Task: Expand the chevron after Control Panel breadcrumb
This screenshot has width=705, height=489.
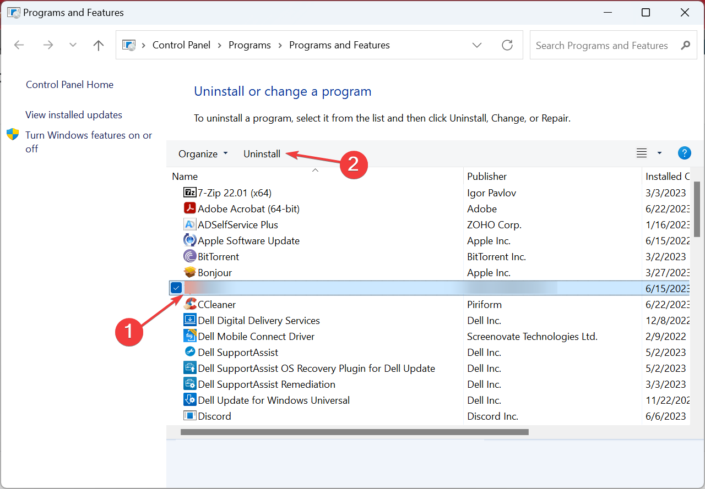Action: 220,45
